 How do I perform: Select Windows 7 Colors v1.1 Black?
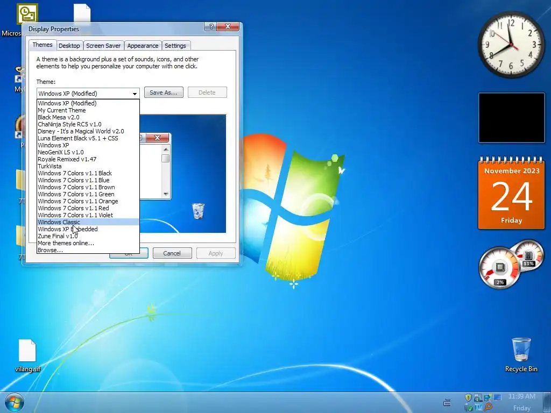coord(88,173)
